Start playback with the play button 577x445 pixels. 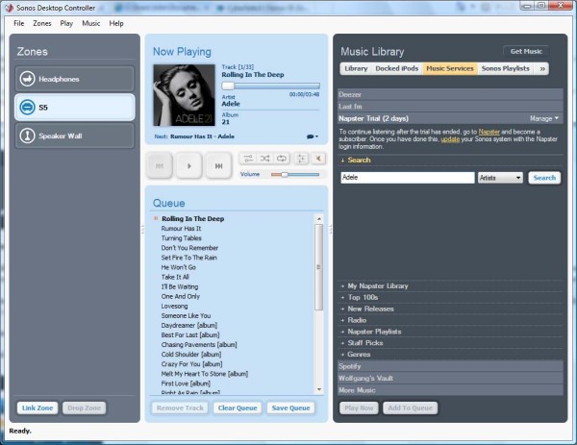point(189,166)
